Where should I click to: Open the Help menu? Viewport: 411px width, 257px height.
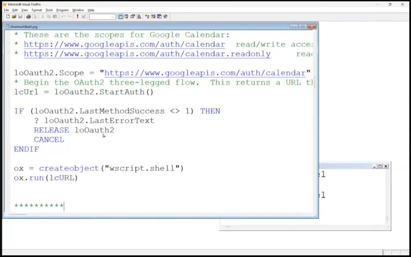pos(91,10)
